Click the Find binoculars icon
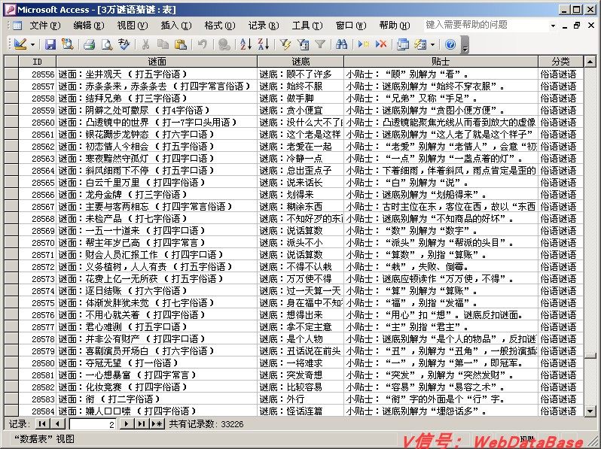Viewport: 601px width, 449px height. point(341,44)
